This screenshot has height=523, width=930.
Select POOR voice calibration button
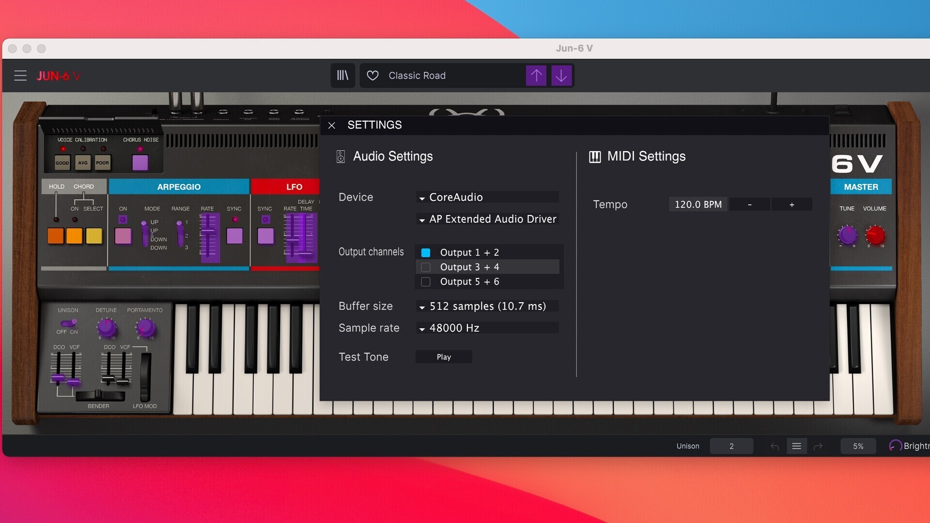(102, 163)
